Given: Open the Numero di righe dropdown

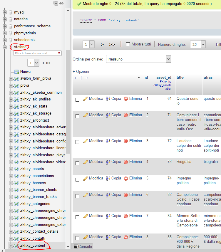Looking at the screenshot, I should [198, 44].
